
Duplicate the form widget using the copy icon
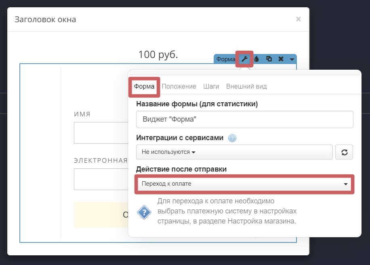point(269,59)
